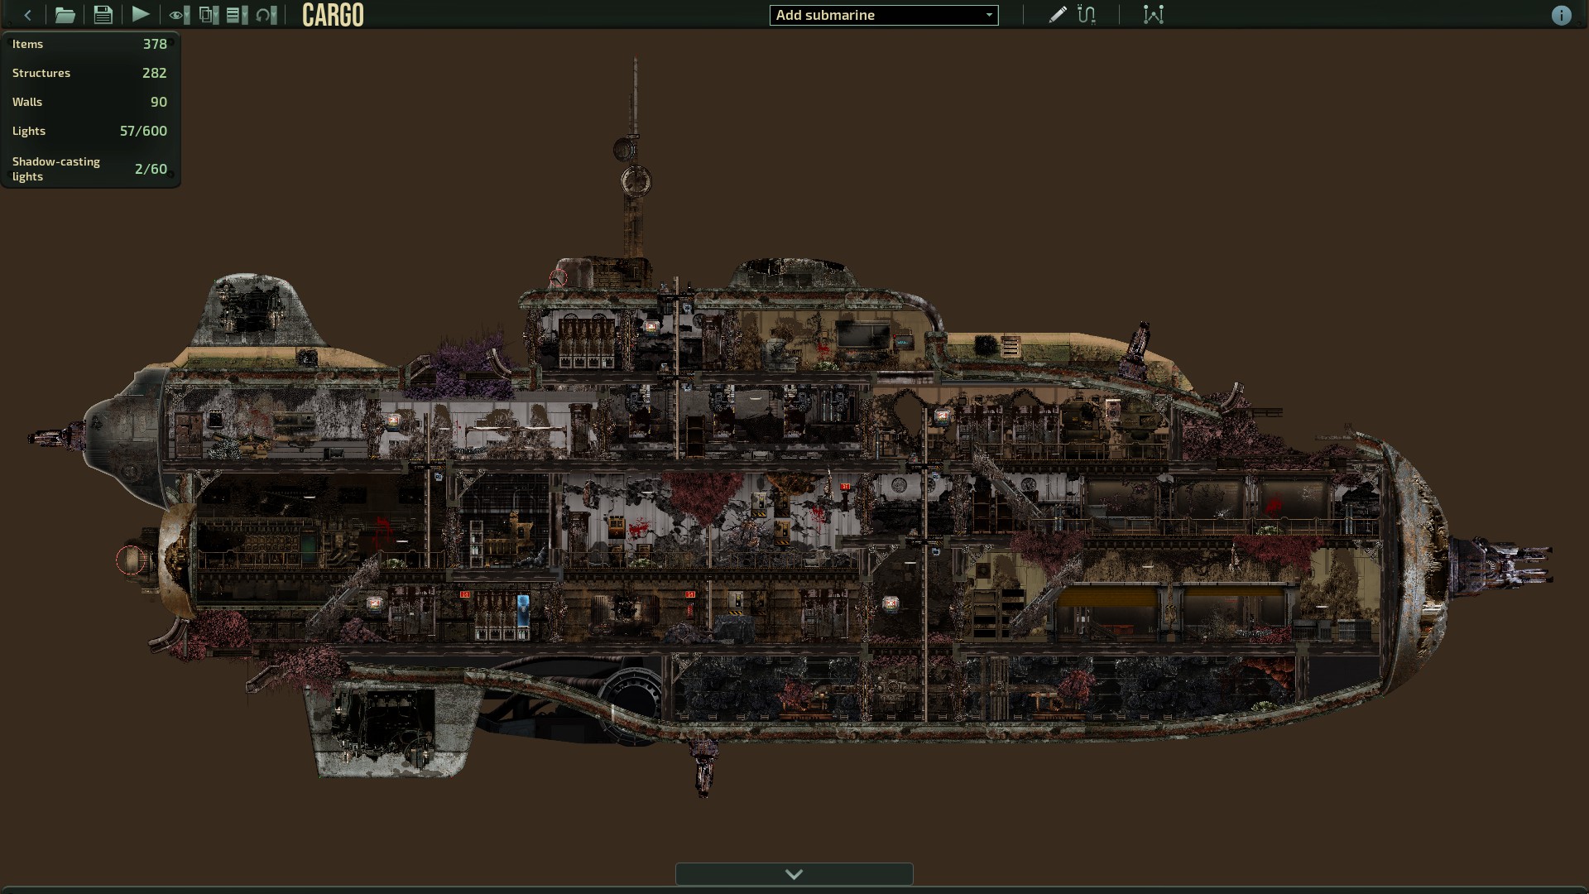The image size is (1589, 894).
Task: Save the submarine with the floppy disk icon
Action: click(x=103, y=15)
